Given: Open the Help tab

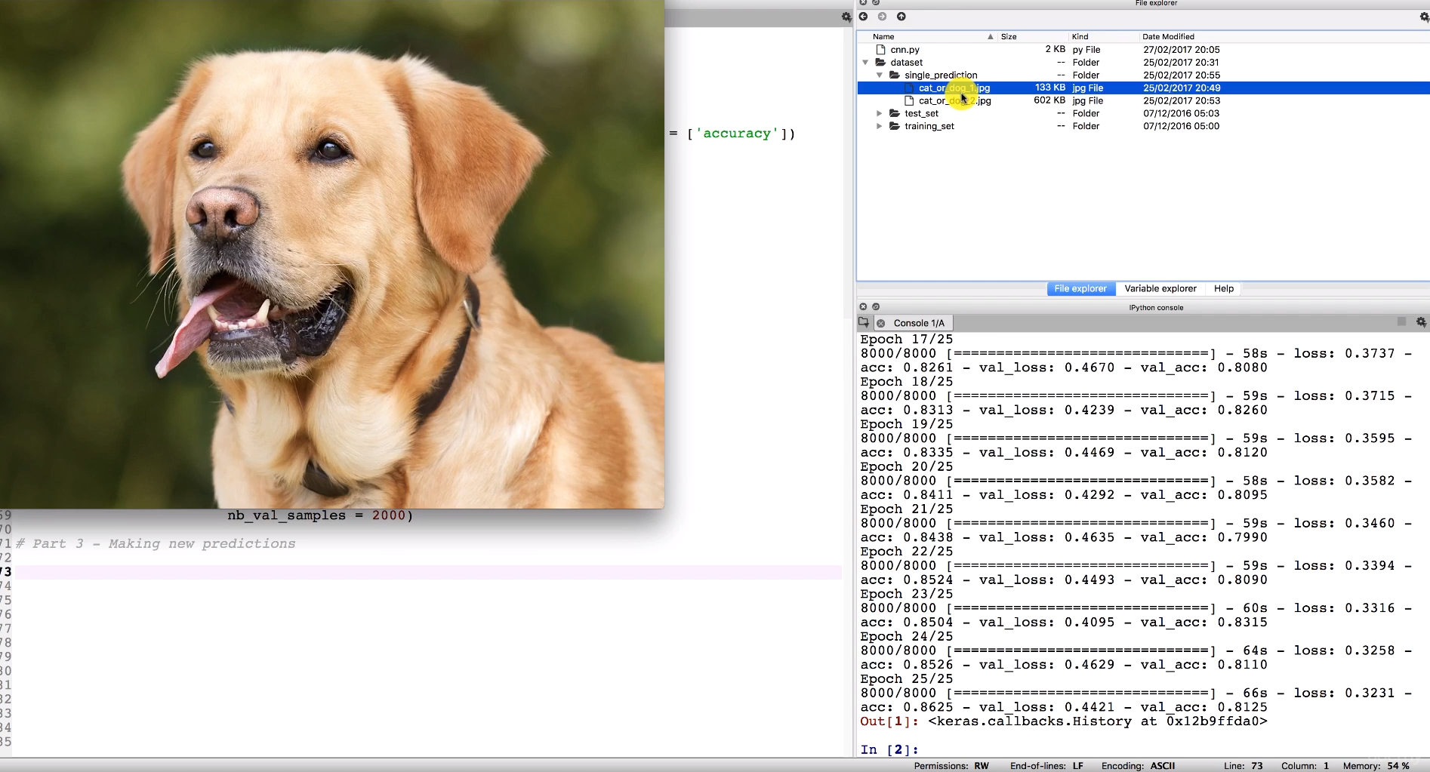Looking at the screenshot, I should [x=1223, y=289].
